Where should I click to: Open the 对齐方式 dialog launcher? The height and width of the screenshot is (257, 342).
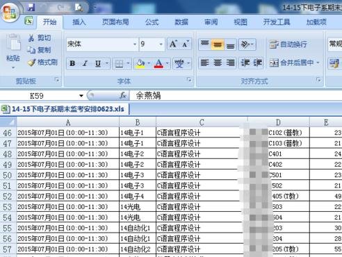tap(319, 80)
